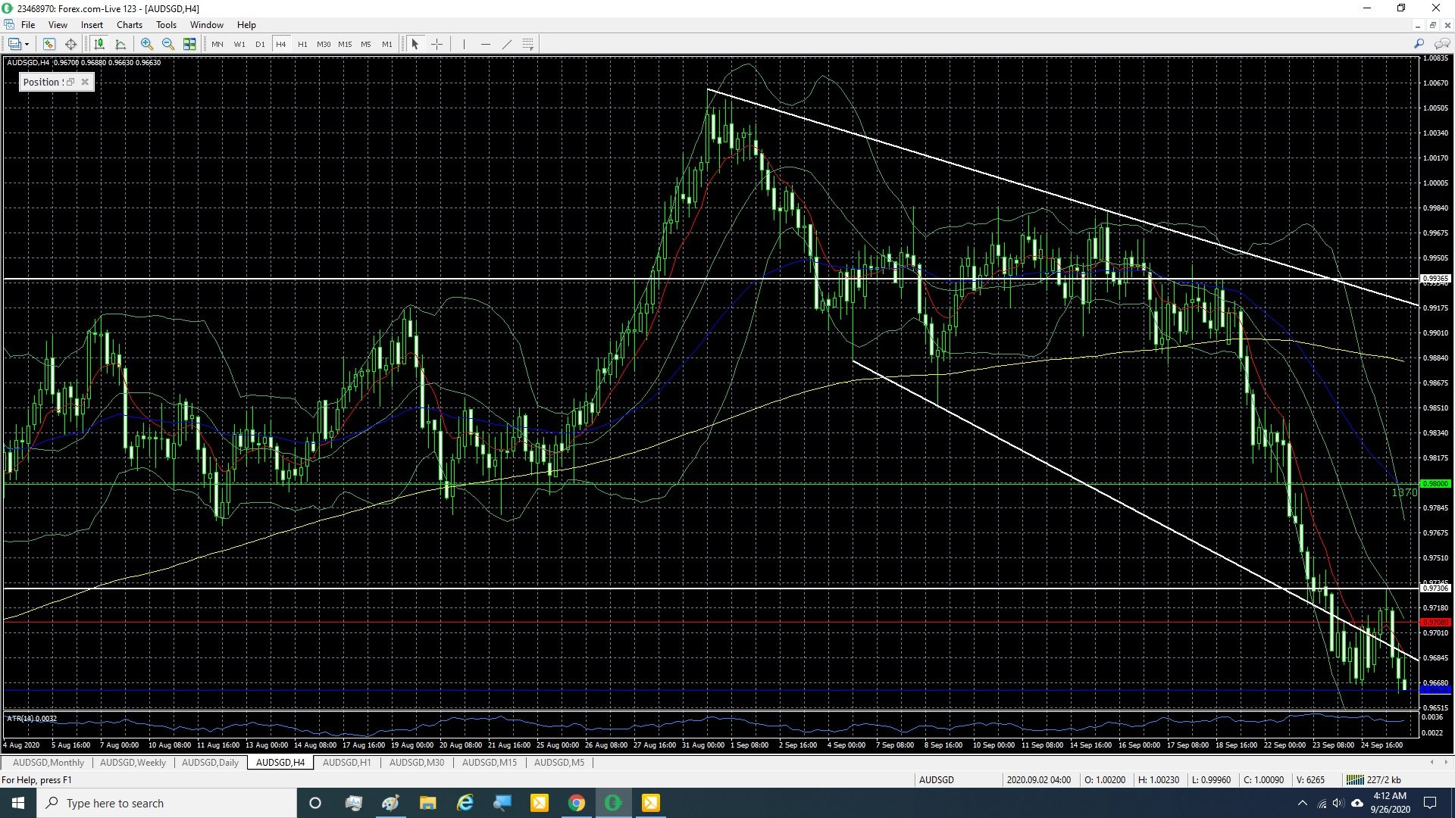Image resolution: width=1455 pixels, height=818 pixels.
Task: Open File Explorer from the taskbar
Action: click(x=428, y=803)
